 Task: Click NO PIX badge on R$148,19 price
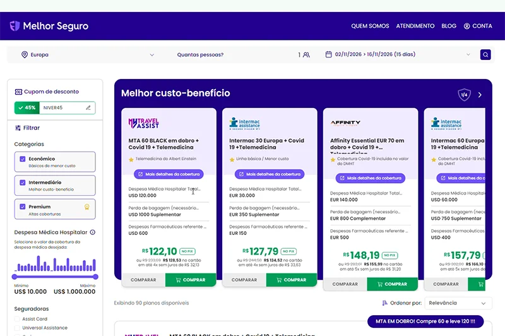pyautogui.click(x=389, y=255)
